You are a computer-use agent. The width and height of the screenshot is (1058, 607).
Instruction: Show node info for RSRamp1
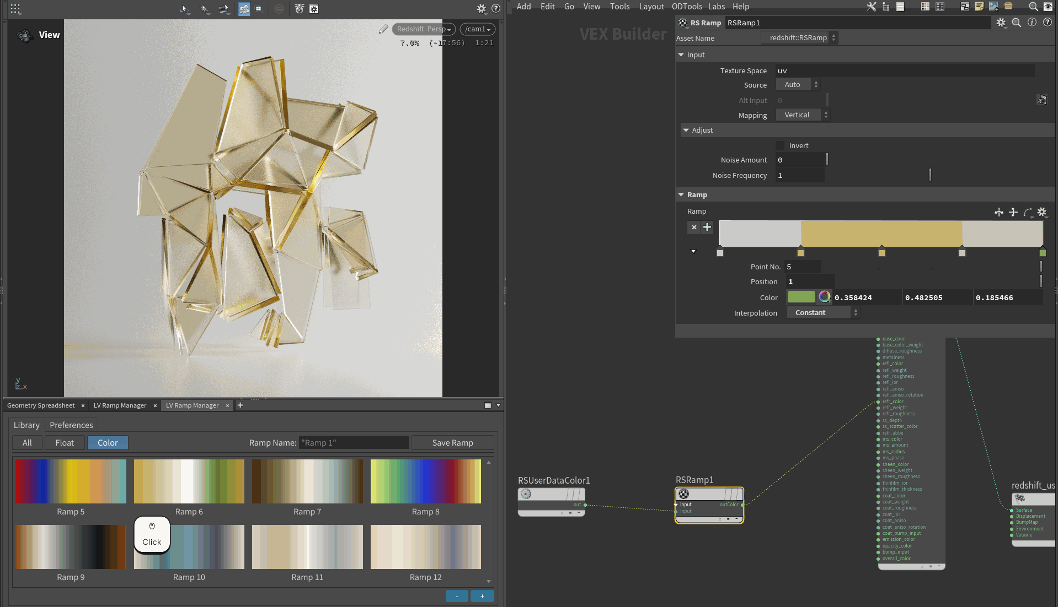(1032, 22)
